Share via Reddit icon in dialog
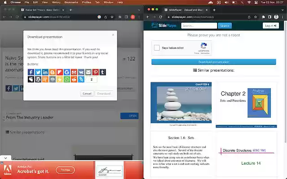The width and height of the screenshot is (287, 179). point(74,79)
